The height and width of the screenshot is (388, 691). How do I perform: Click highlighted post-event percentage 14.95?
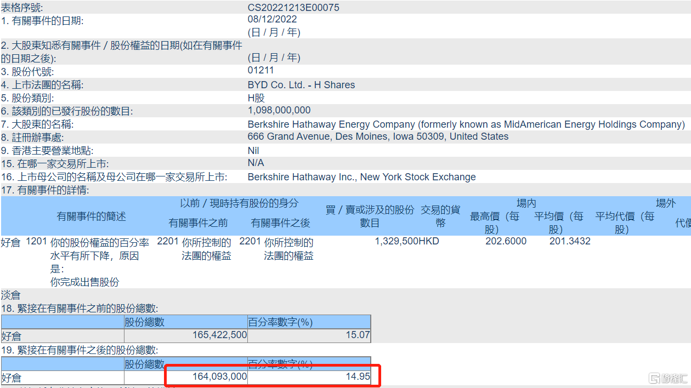[x=358, y=377]
